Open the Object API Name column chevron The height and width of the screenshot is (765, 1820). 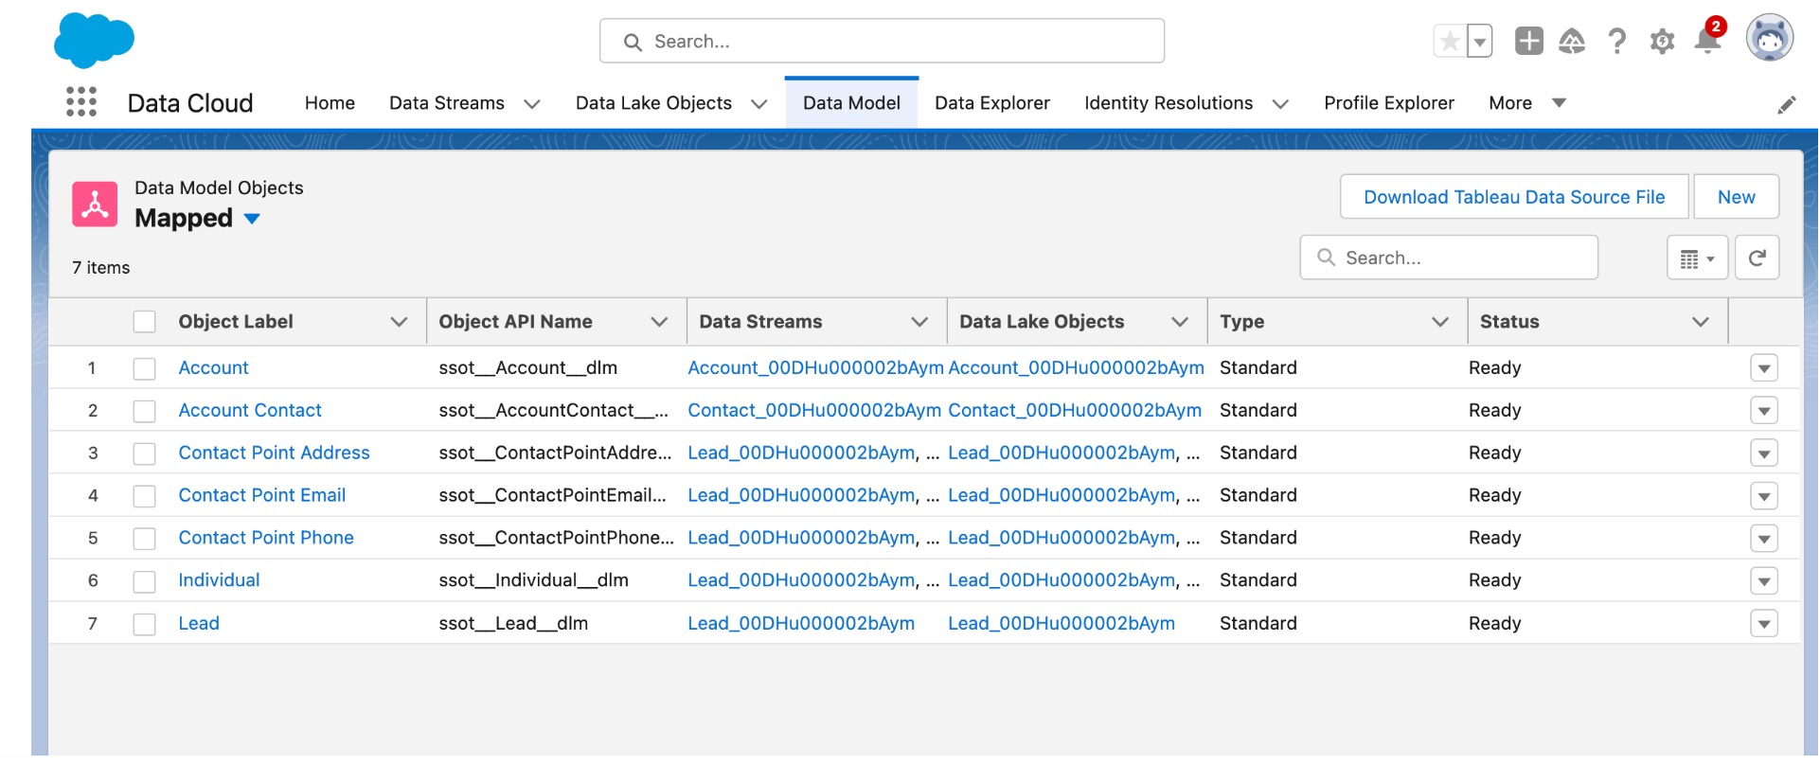click(659, 322)
